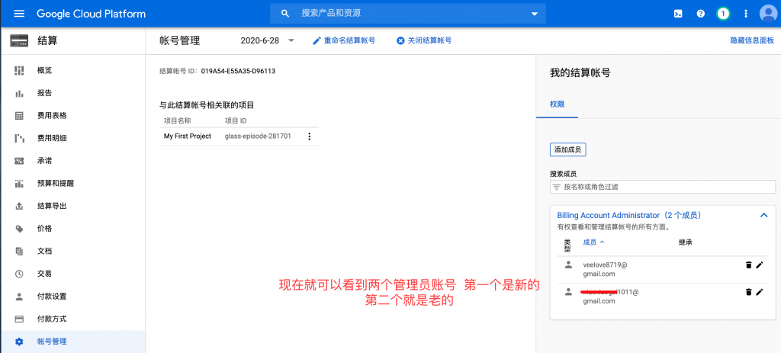Click the filter icon in member search

556,188
